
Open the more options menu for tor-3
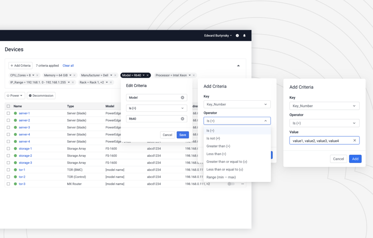(243, 184)
